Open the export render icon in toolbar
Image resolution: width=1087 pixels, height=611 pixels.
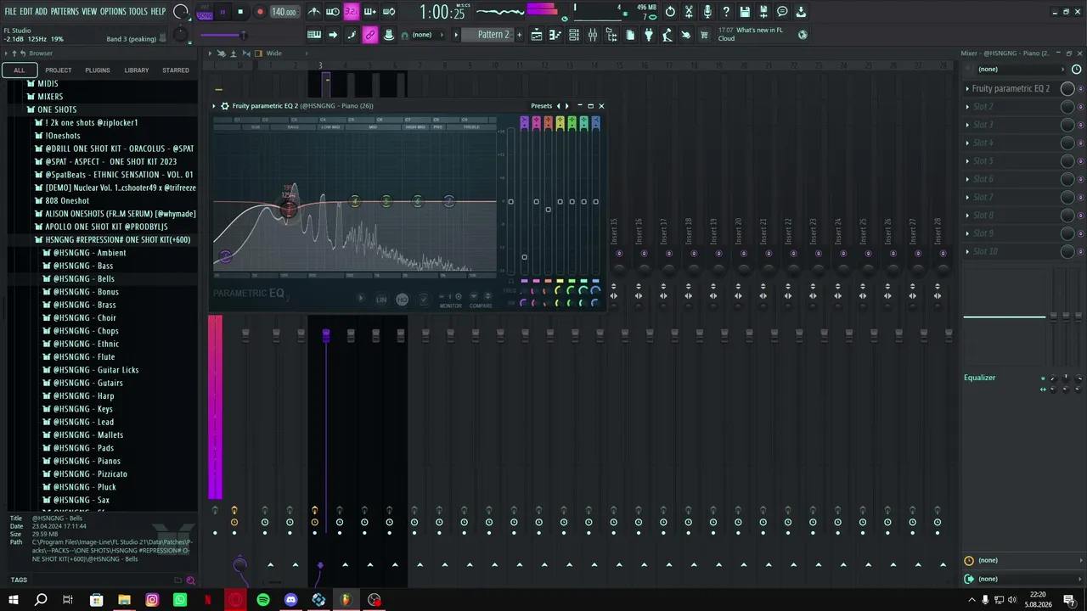(x=763, y=12)
